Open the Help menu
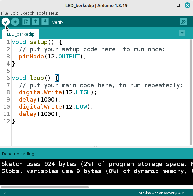The width and height of the screenshot is (193, 196). pos(54,13)
